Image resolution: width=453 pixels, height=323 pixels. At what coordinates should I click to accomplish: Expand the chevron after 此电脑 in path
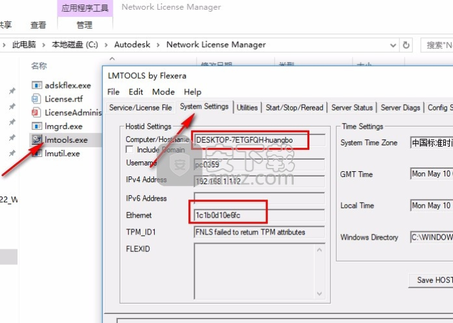[x=43, y=45]
